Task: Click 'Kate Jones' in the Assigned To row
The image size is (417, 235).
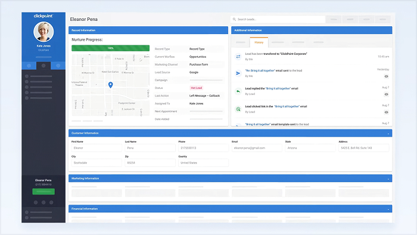Action: [x=196, y=104]
